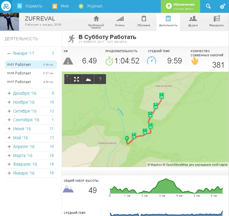Click the 2 км marker on route
This screenshot has height=216, width=229.
coord(150,114)
